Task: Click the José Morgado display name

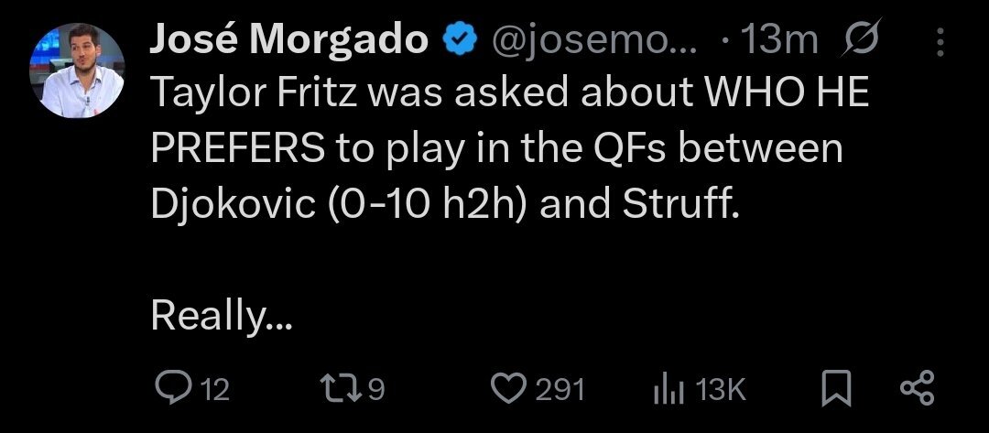Action: (288, 39)
